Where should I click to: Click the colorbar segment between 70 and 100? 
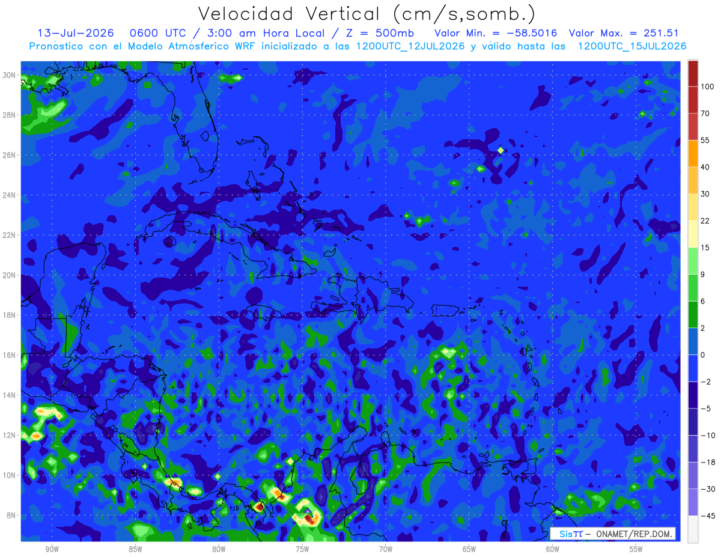point(693,100)
